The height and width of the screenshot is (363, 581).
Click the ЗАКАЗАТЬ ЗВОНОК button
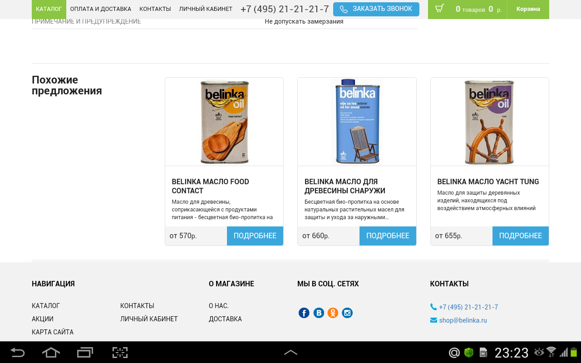click(x=376, y=9)
